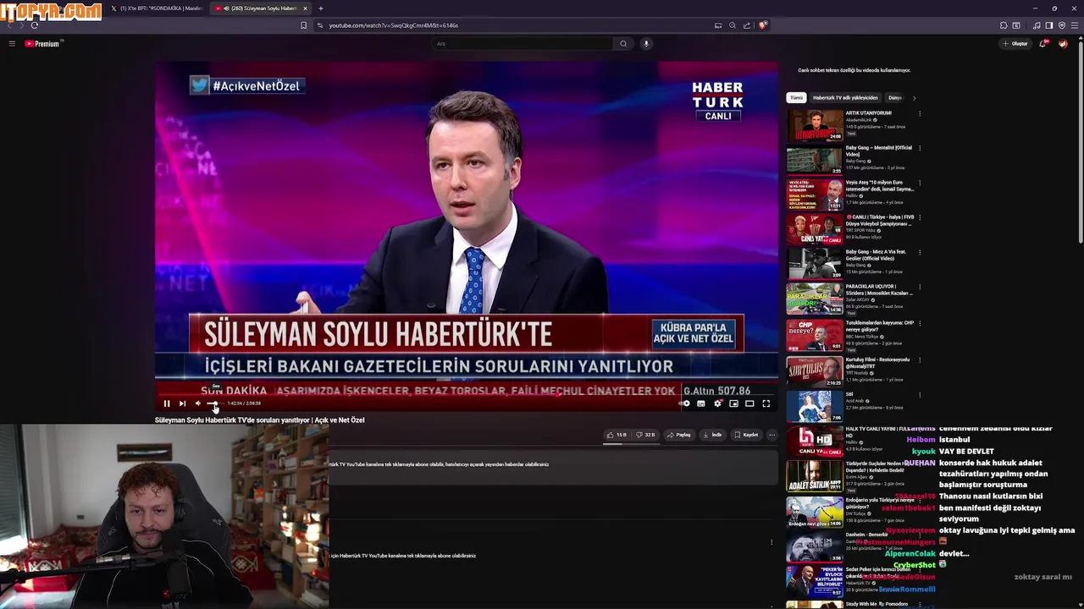1084x609 pixels.
Task: Open options for Veyis Ateş video
Action: pyautogui.click(x=920, y=183)
